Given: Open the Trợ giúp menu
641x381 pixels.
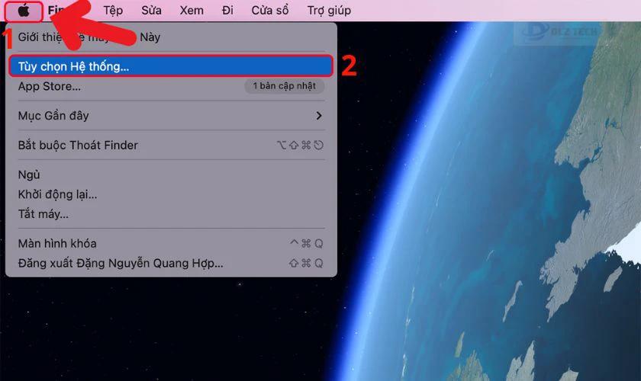Looking at the screenshot, I should tap(329, 10).
